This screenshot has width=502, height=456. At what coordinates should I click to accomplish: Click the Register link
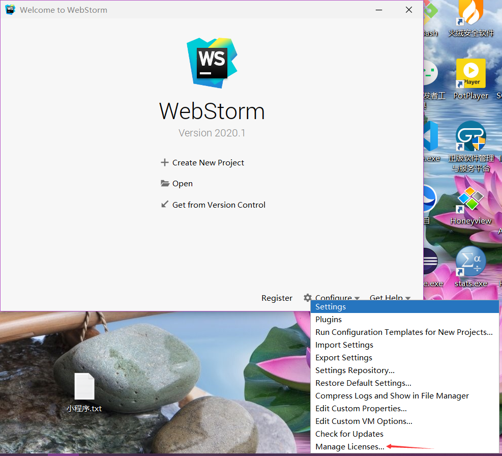tap(277, 298)
